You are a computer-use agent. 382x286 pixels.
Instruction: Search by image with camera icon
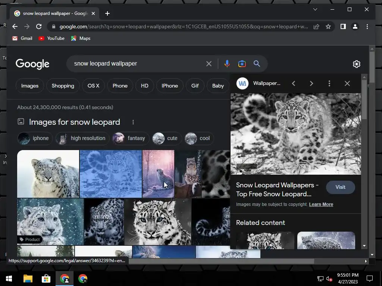242,64
